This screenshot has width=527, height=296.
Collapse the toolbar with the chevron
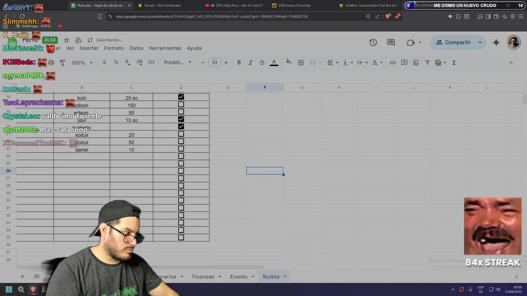(x=511, y=62)
